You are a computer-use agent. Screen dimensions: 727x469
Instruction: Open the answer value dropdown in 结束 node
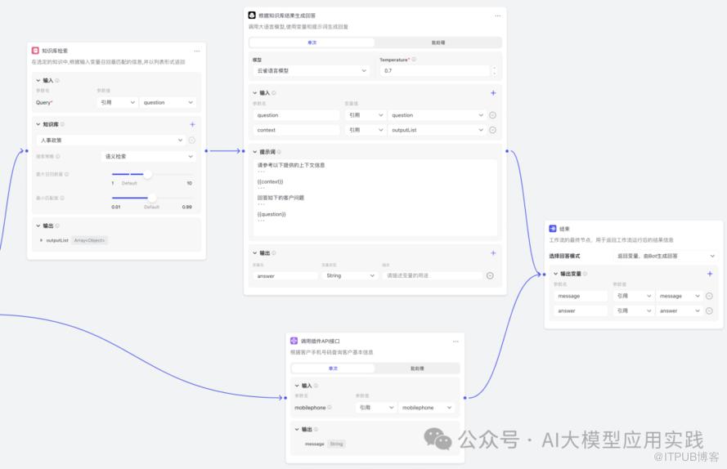click(680, 310)
